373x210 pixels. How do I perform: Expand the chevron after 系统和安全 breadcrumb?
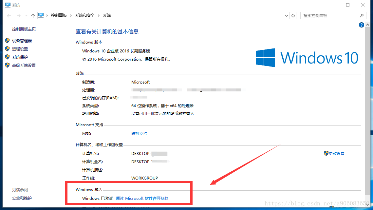[99, 15]
